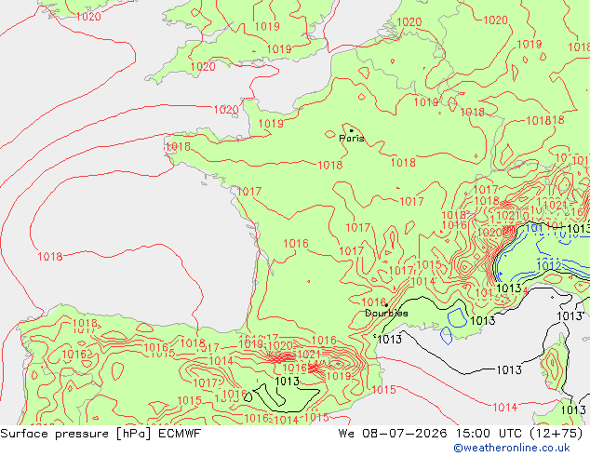Click the black dot marking Dourbies
This screenshot has width=590, height=456.
(386, 305)
